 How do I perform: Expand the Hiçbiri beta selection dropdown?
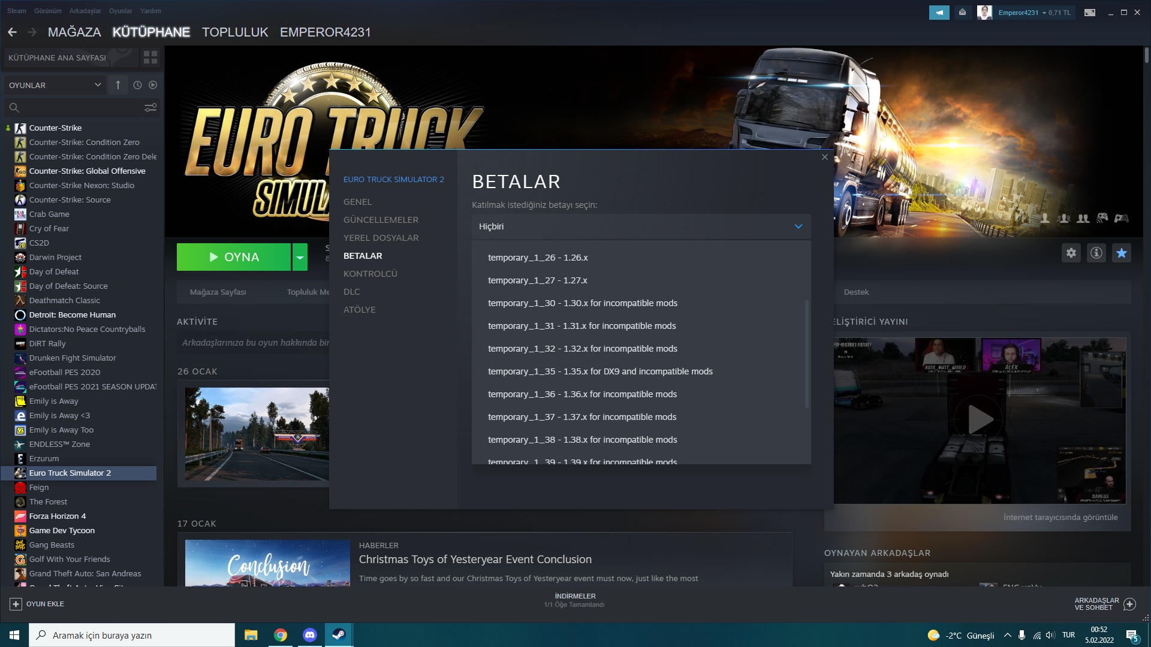click(x=641, y=226)
